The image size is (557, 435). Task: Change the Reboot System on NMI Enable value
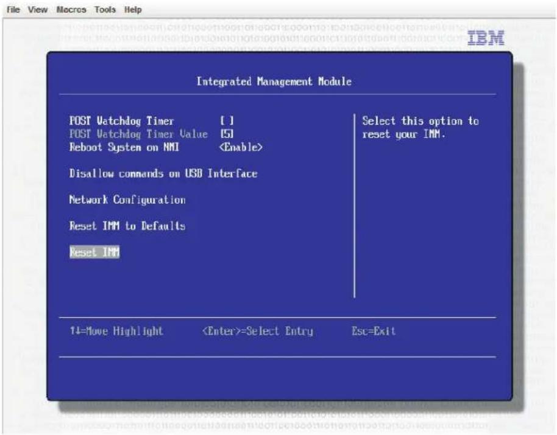click(241, 147)
